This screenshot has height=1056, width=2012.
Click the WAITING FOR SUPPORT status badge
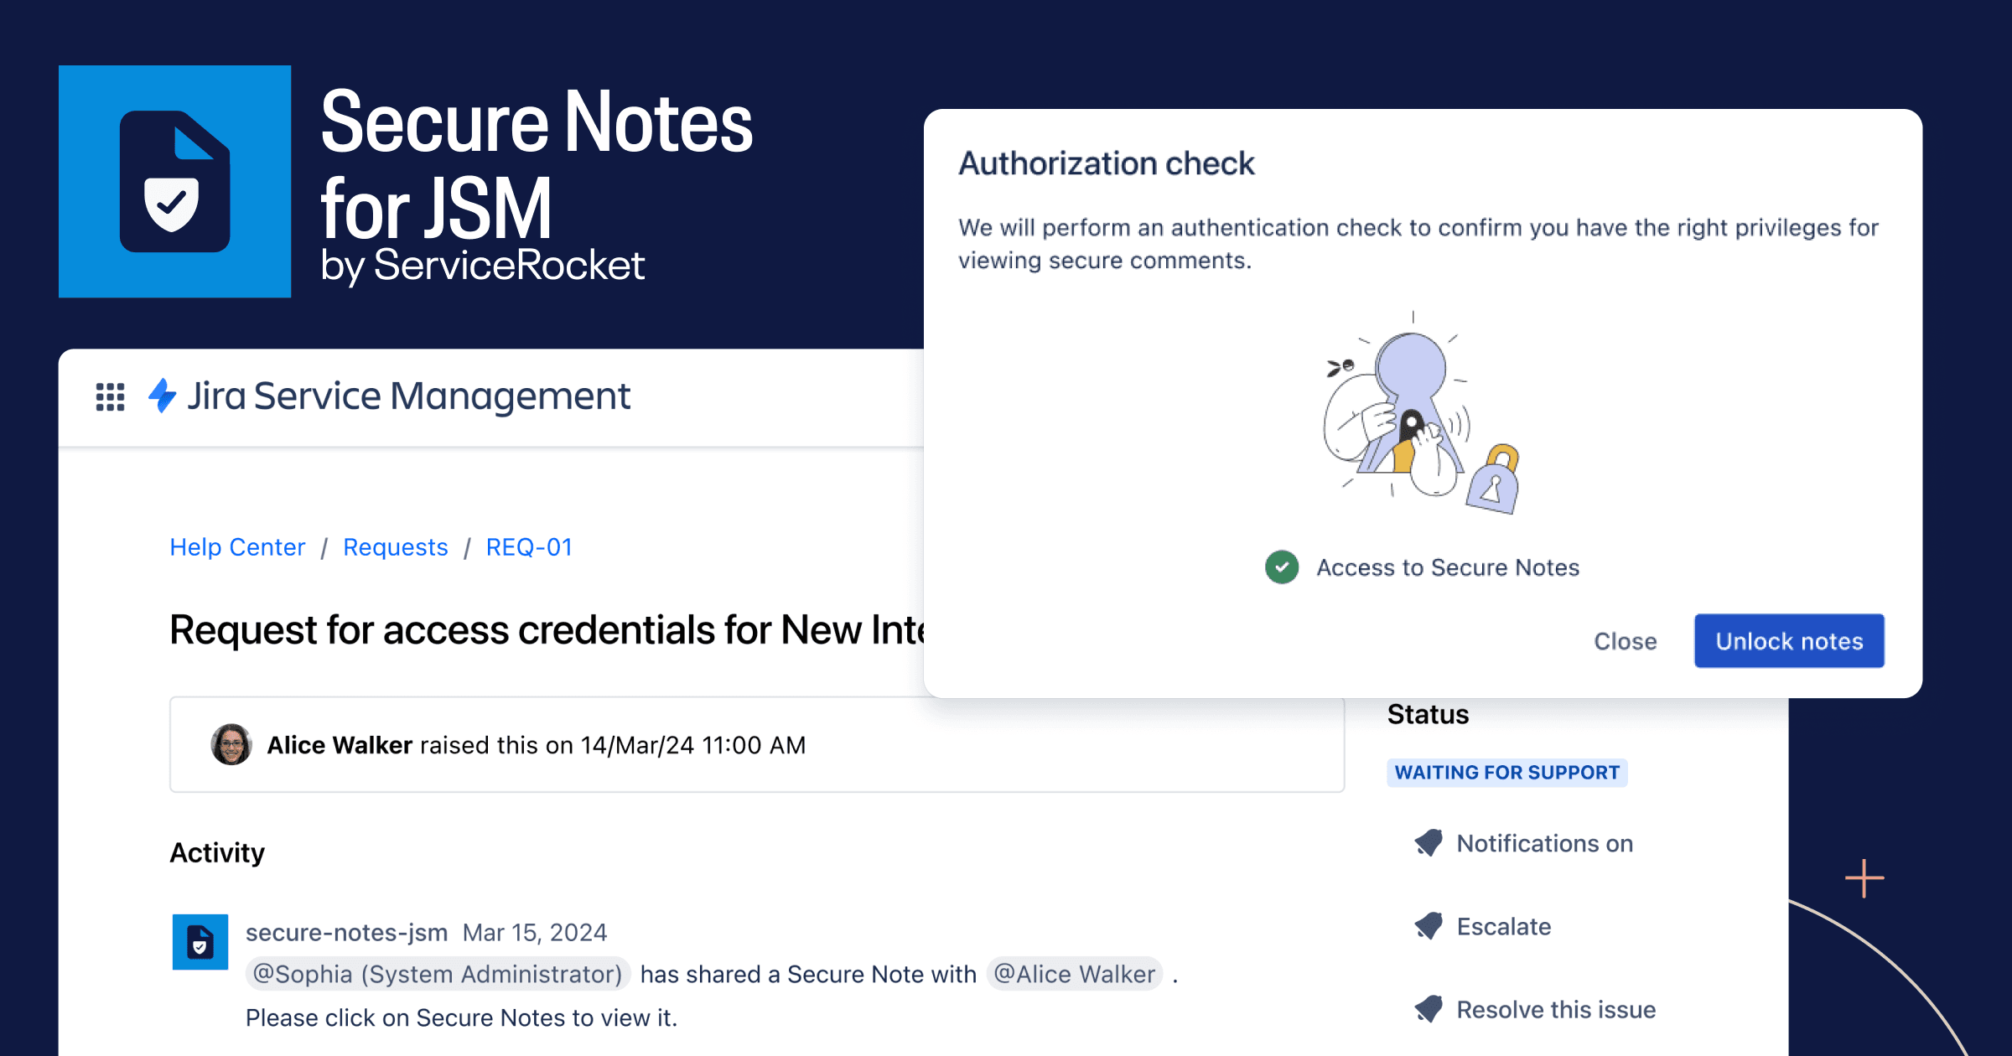click(1507, 773)
